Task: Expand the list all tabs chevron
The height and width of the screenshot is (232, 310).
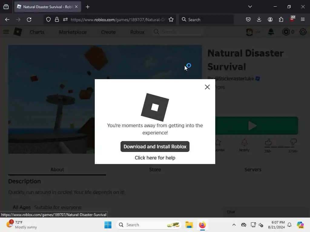Action: [x=250, y=7]
